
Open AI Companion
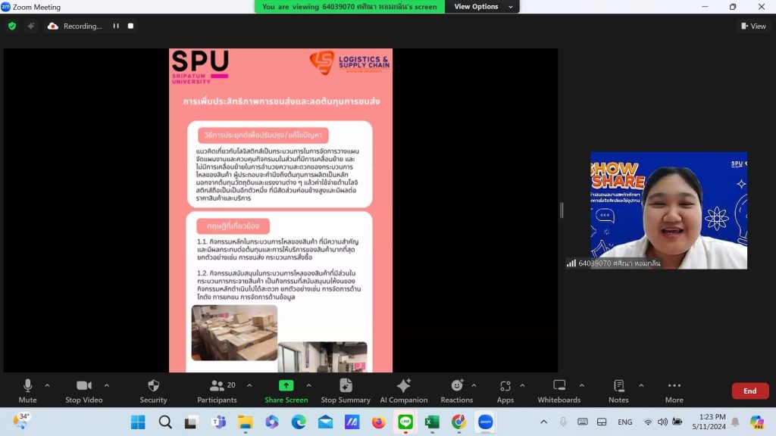click(403, 391)
